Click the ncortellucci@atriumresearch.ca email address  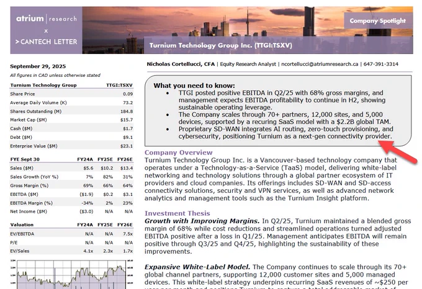pos(320,64)
